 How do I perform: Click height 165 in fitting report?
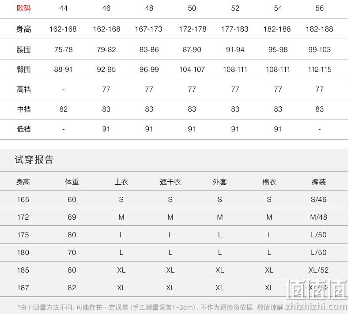coord(23,199)
